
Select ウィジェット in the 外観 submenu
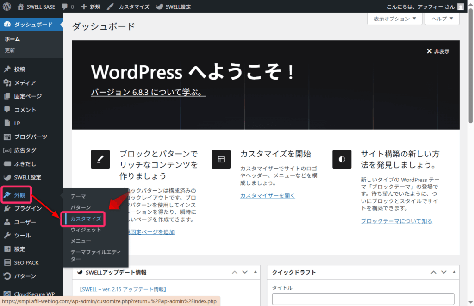pyautogui.click(x=86, y=230)
